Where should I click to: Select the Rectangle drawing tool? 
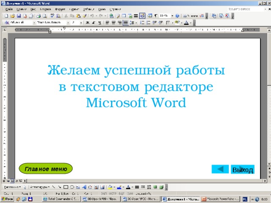[66, 187]
